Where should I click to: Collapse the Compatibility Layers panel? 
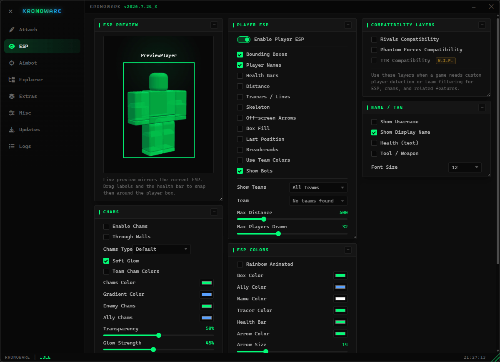[x=482, y=25]
